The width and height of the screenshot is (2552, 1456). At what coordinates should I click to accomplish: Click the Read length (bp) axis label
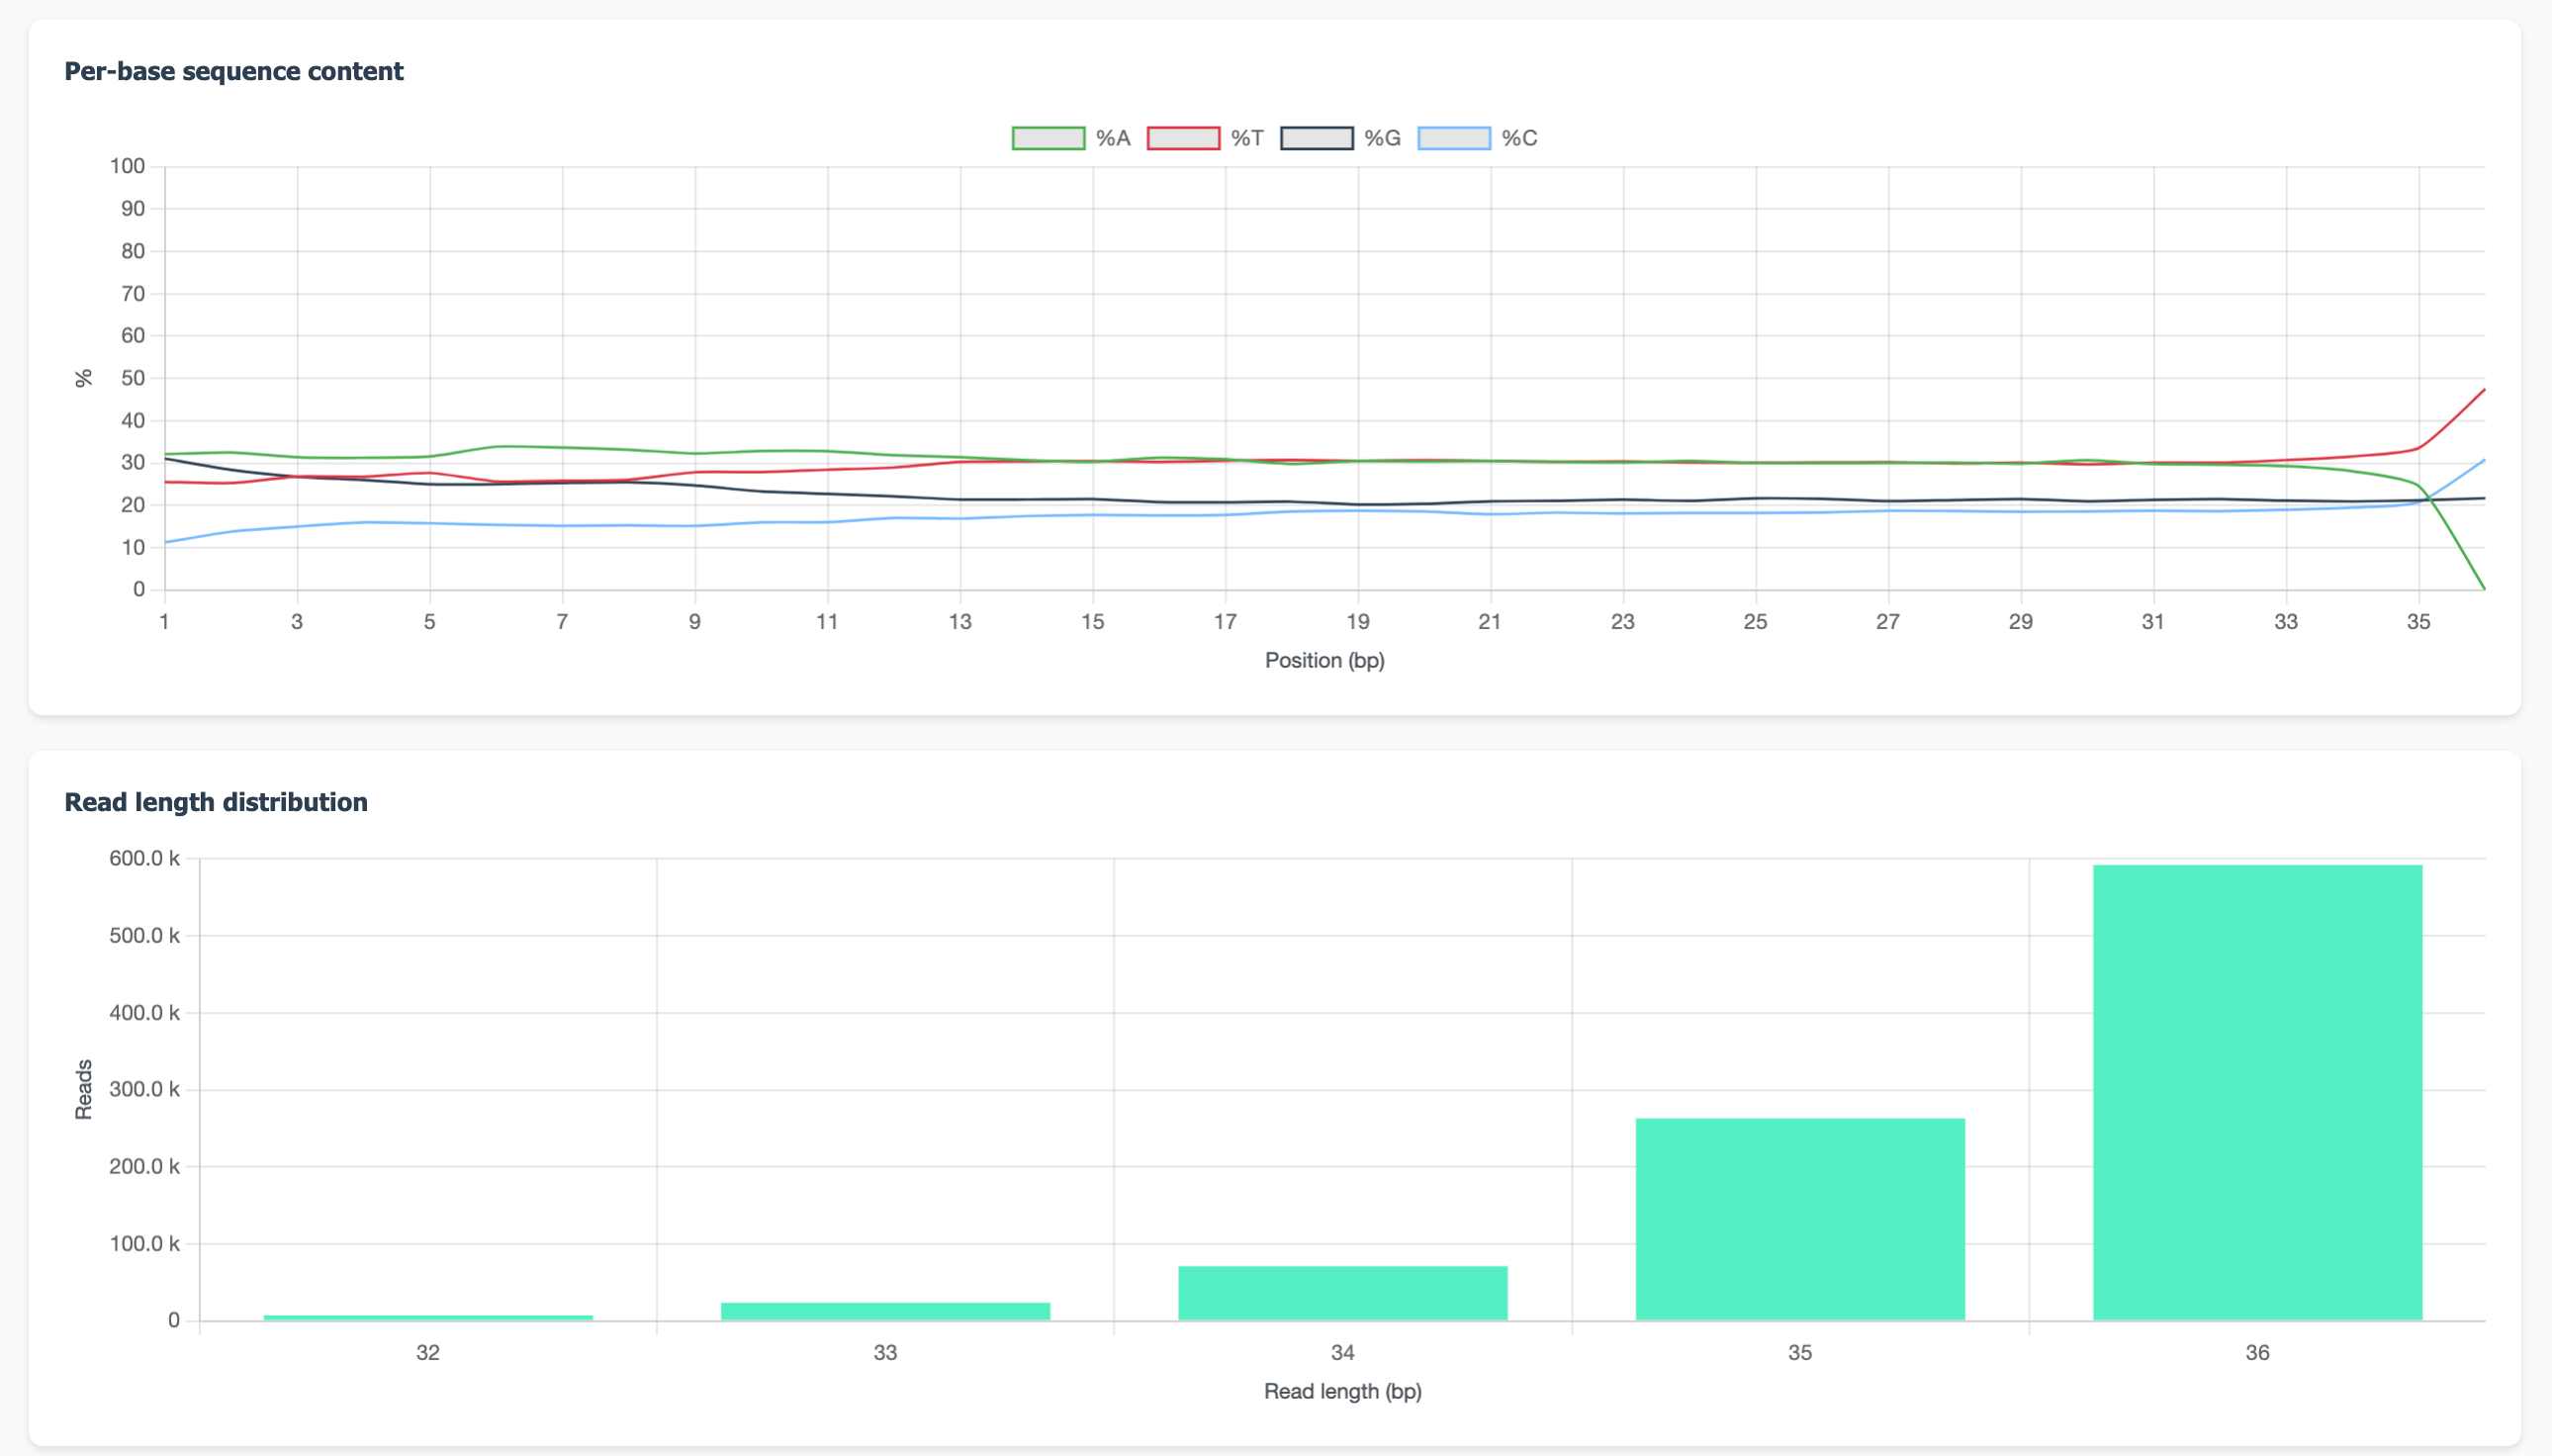tap(1343, 1390)
